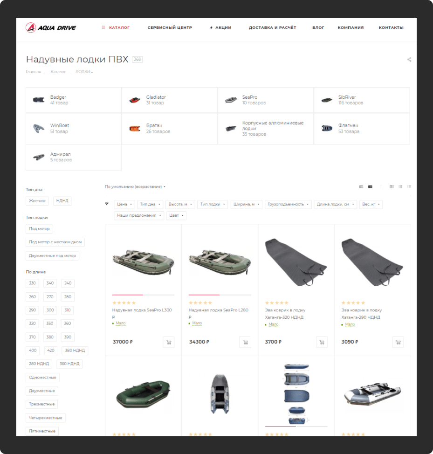Open the Ширина, м filter dropdown
Screen dimensions: 433x454
click(246, 205)
